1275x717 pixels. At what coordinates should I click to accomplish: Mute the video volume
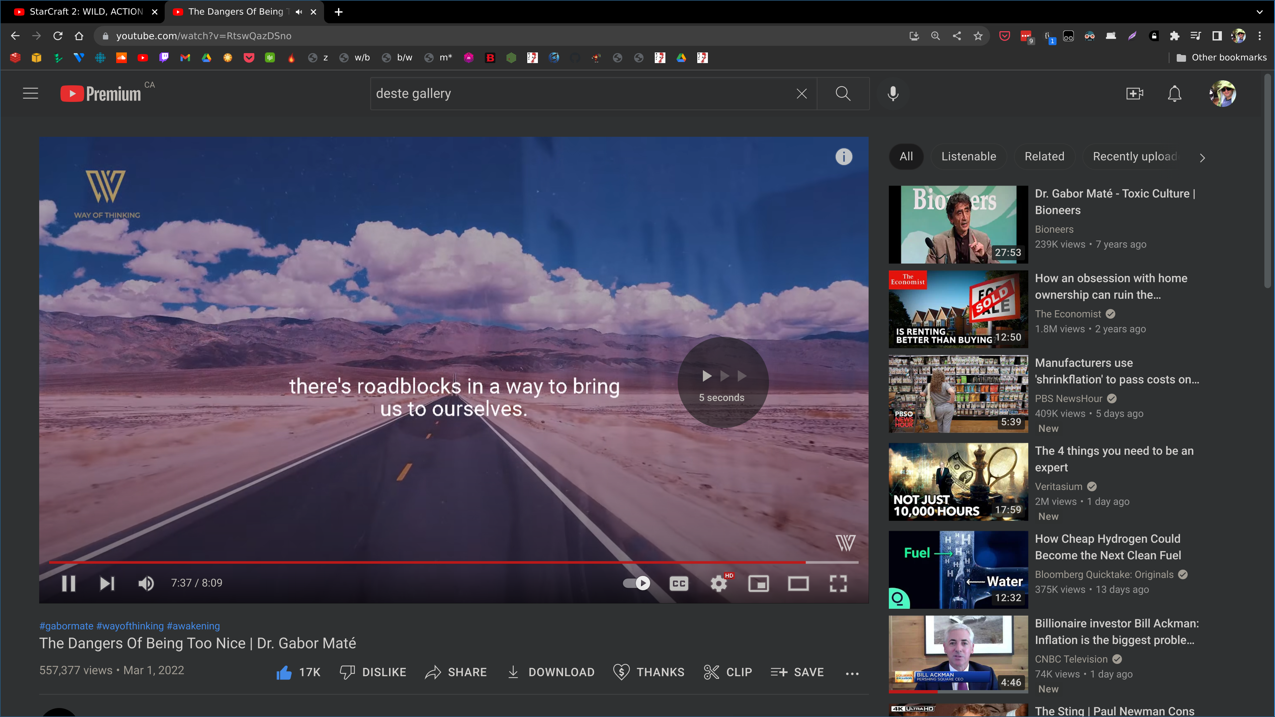pyautogui.click(x=146, y=584)
